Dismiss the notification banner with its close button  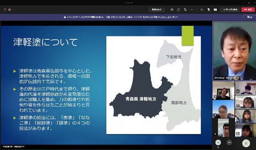[249, 17]
